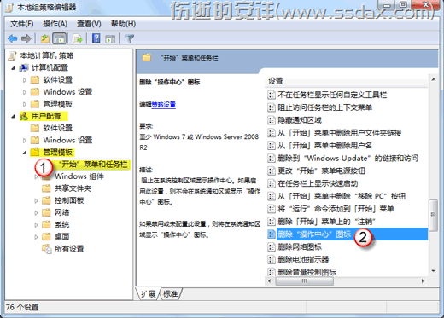Expand 管理模板 under 计算机配置
The height and width of the screenshot is (318, 444).
25,104
